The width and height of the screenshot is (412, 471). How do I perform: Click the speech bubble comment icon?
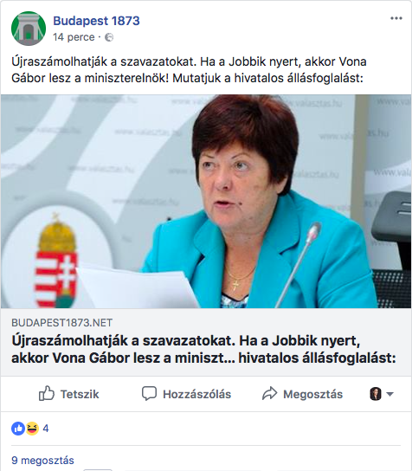point(149,393)
